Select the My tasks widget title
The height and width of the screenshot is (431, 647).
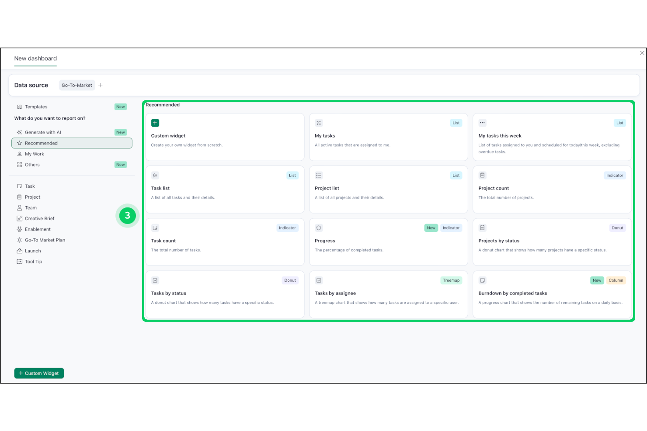coord(325,136)
